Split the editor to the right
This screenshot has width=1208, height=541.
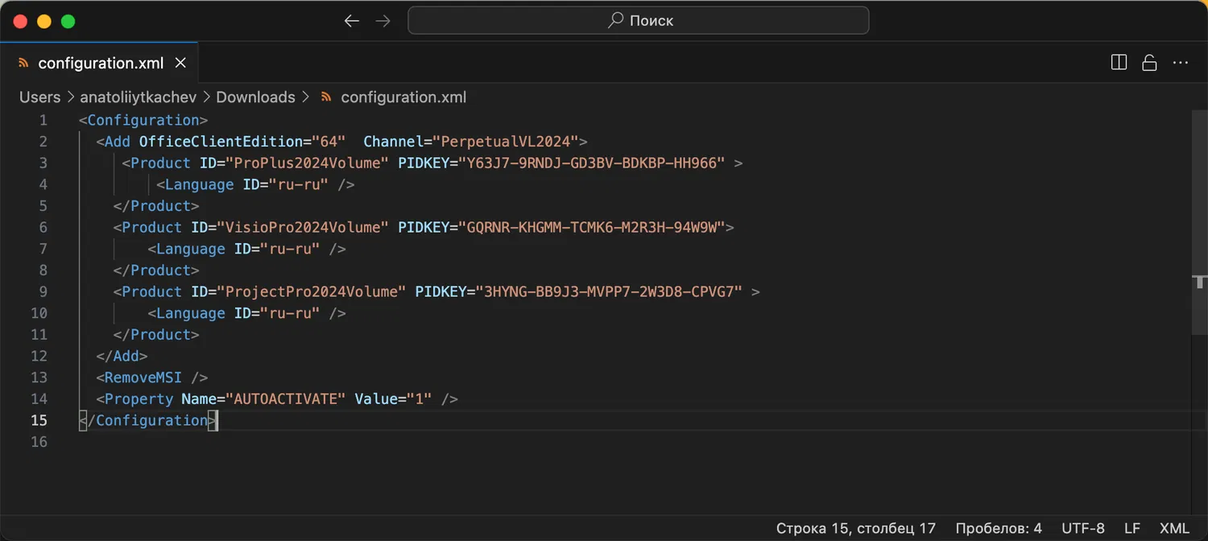(x=1119, y=63)
